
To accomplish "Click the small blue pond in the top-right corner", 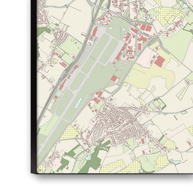I will click(x=185, y=6).
